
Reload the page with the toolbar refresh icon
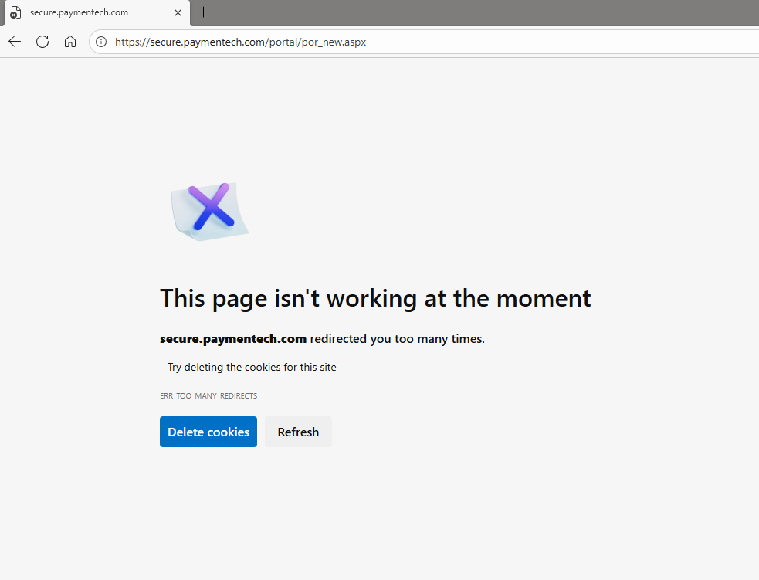[x=42, y=42]
